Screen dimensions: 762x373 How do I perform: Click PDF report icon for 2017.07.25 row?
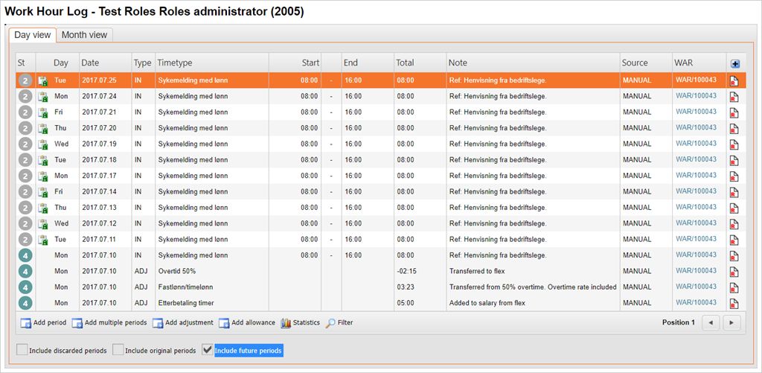point(734,80)
